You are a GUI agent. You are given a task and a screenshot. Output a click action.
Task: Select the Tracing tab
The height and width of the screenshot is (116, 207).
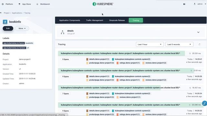point(136,20)
